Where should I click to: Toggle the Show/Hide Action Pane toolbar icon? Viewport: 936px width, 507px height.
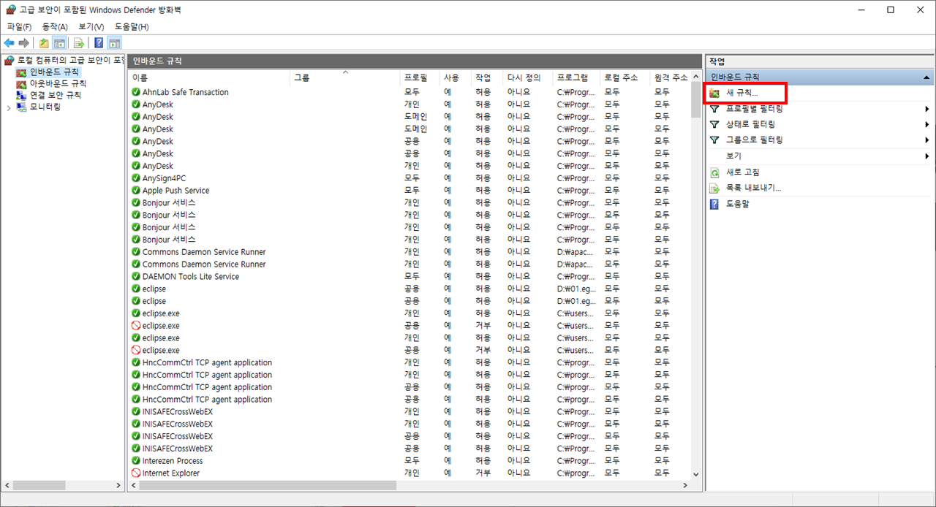(114, 43)
